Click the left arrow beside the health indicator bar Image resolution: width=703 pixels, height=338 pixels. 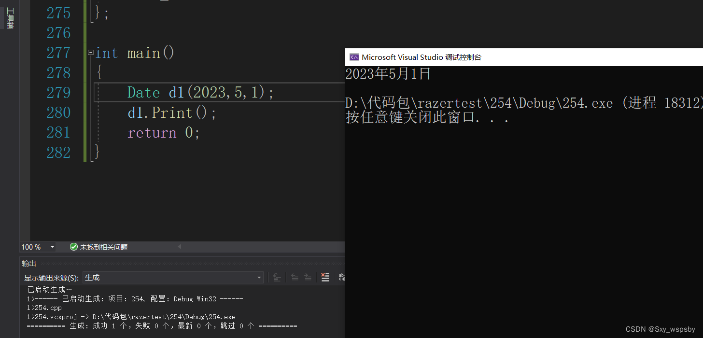[179, 247]
